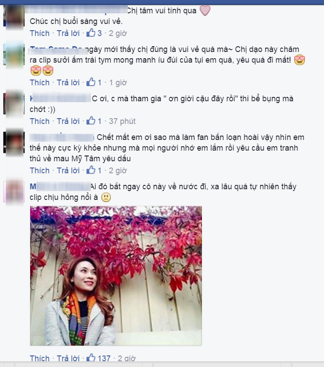Click the thumbs-up icon showing 137 likes
Viewport: 324px width, 367px height.
coord(91,358)
